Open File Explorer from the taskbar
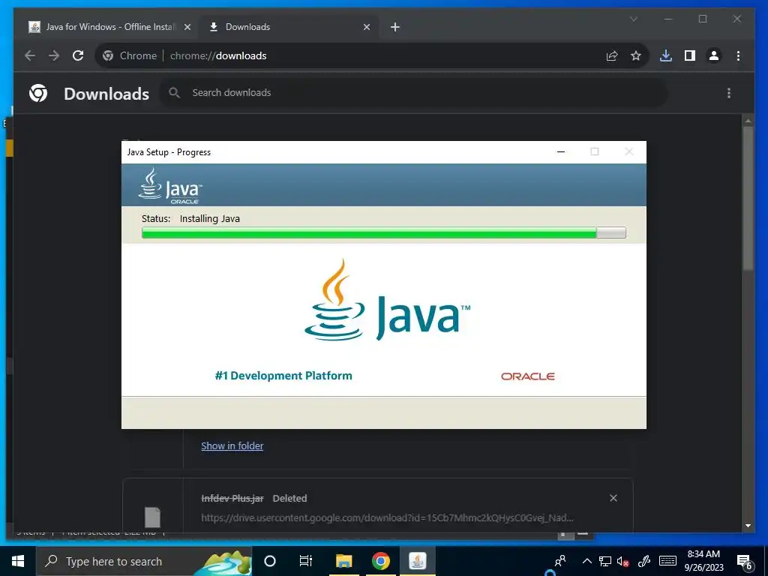This screenshot has height=576, width=768. [x=343, y=561]
